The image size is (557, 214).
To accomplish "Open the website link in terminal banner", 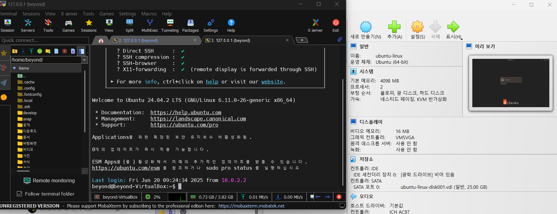I will click(272, 82).
